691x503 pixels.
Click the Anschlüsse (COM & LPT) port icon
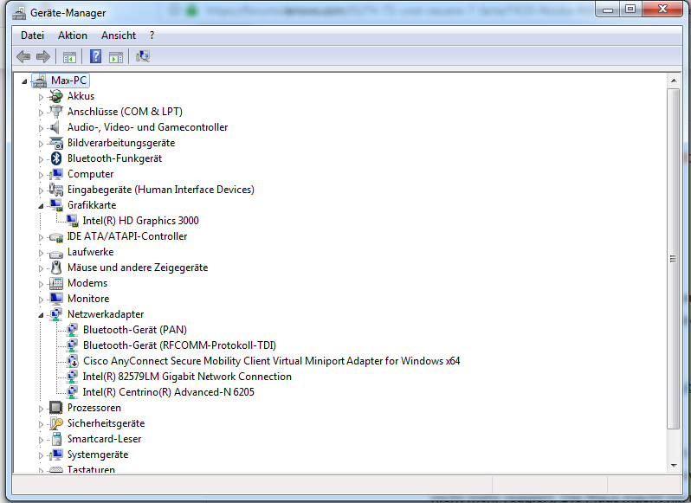(x=56, y=112)
